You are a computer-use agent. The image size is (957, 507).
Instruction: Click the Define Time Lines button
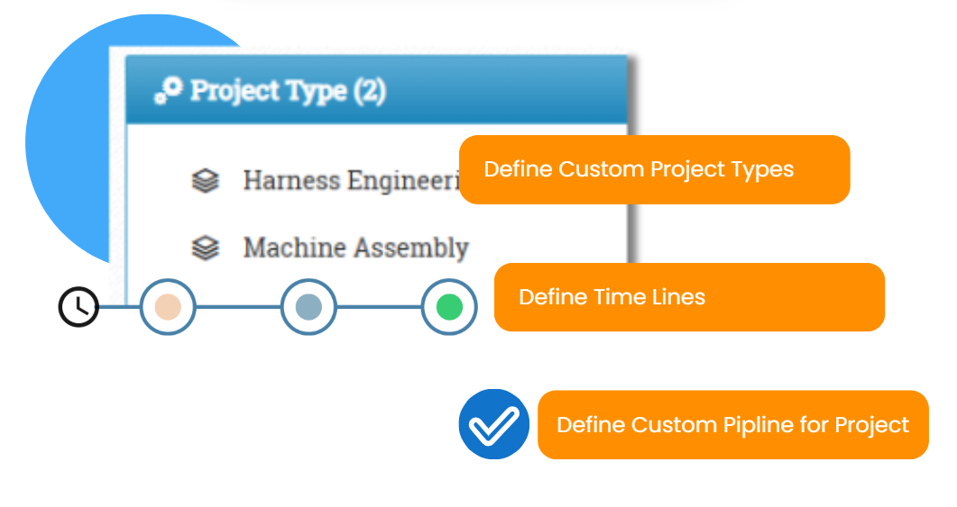689,297
